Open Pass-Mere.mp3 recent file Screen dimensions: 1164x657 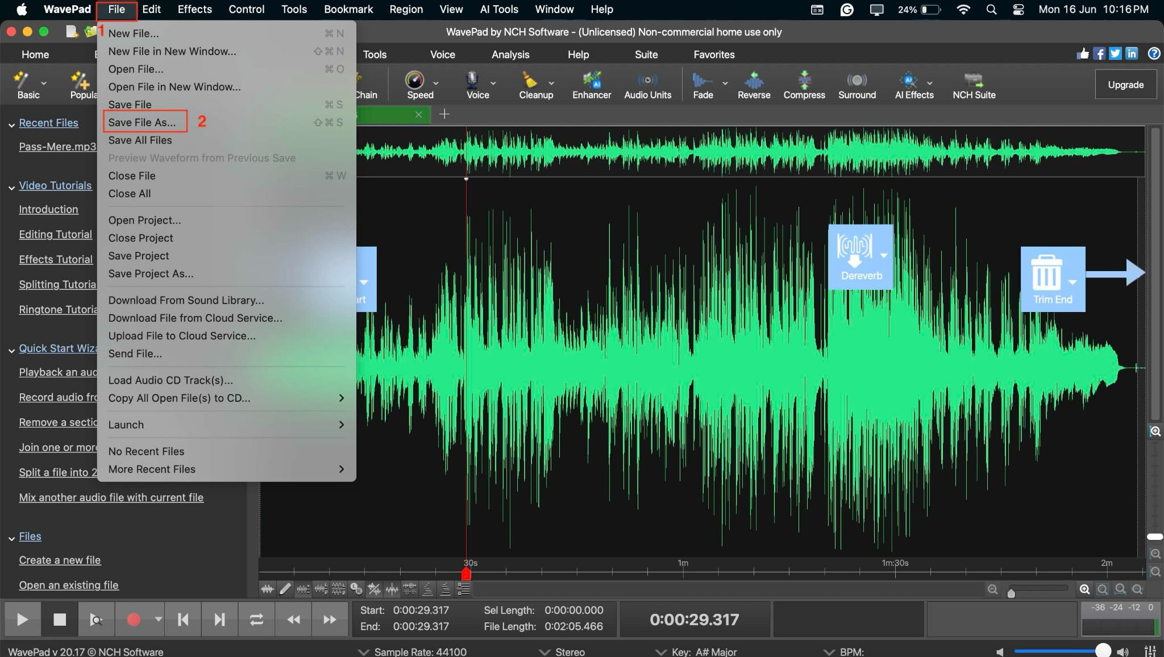(57, 147)
